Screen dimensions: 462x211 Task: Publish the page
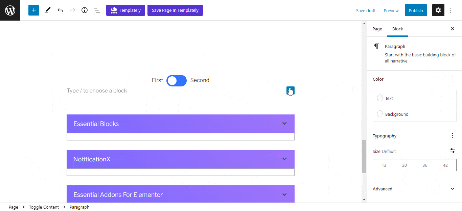416,10
